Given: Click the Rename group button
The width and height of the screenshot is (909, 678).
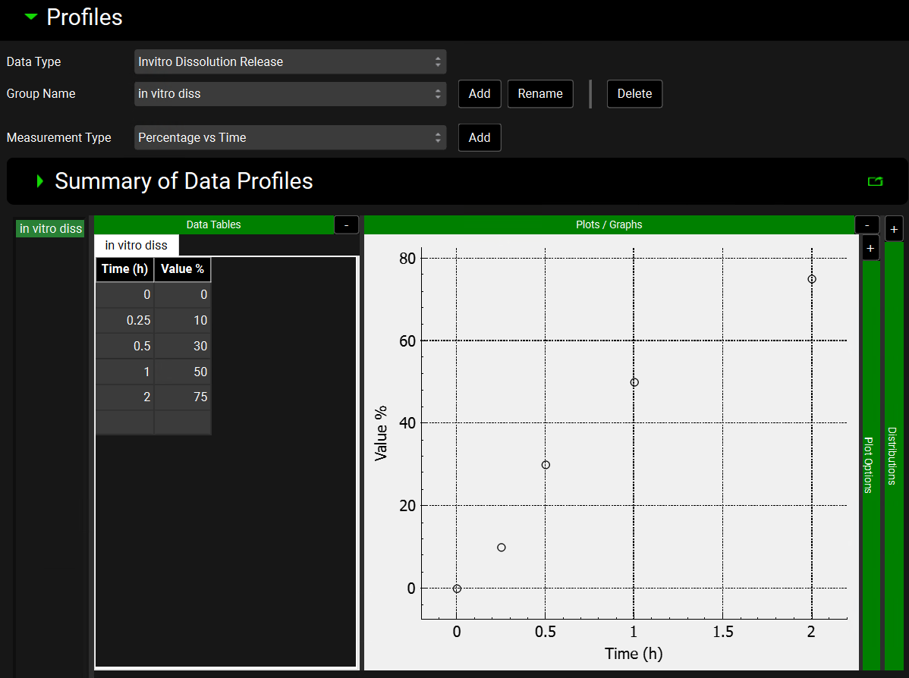Looking at the screenshot, I should click(540, 94).
